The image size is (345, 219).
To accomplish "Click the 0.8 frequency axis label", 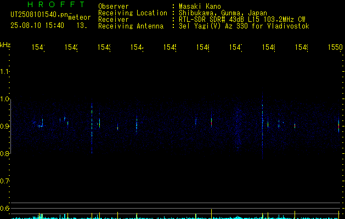I will (x=4, y=153).
